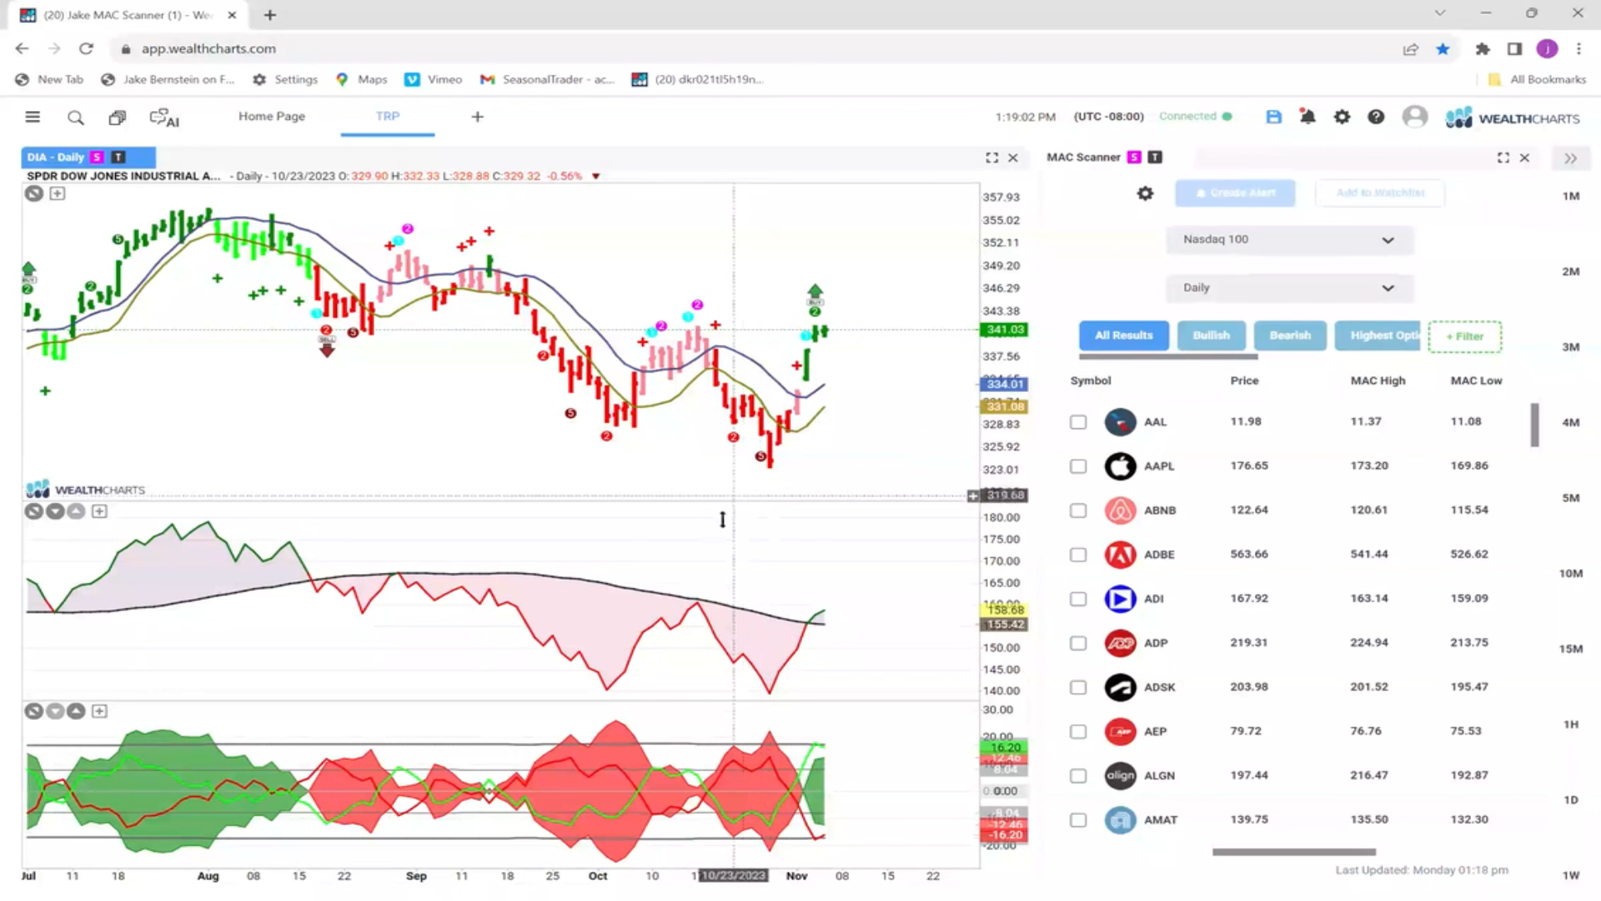Tick the AAPL row checkbox
This screenshot has width=1601, height=901.
coord(1078,466)
